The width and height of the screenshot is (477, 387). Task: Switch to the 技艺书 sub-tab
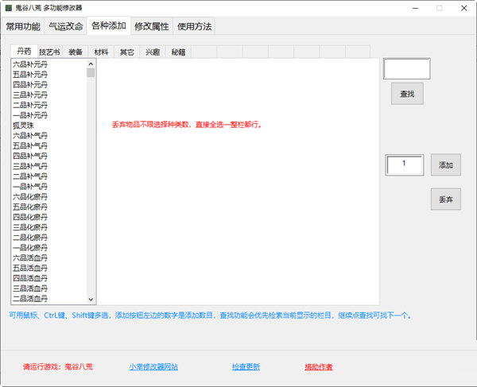point(49,52)
